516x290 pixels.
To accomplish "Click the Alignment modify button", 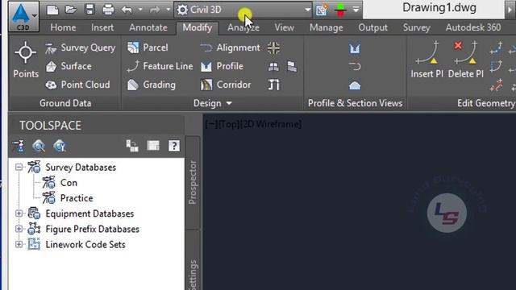I will pos(230,48).
